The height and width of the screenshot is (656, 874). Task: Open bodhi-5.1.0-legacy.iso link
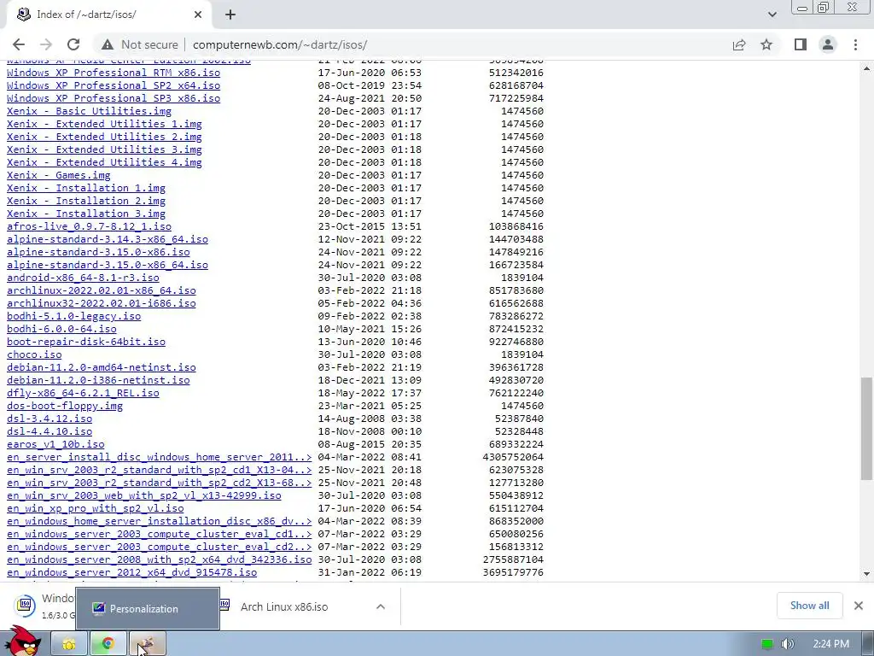click(x=73, y=316)
